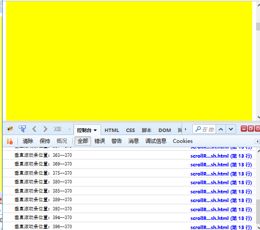Open the scrollR...sh.html link for entry 375--370
The image size is (260, 230).
[x=221, y=174]
